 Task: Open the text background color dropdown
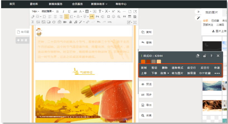tap(91, 11)
